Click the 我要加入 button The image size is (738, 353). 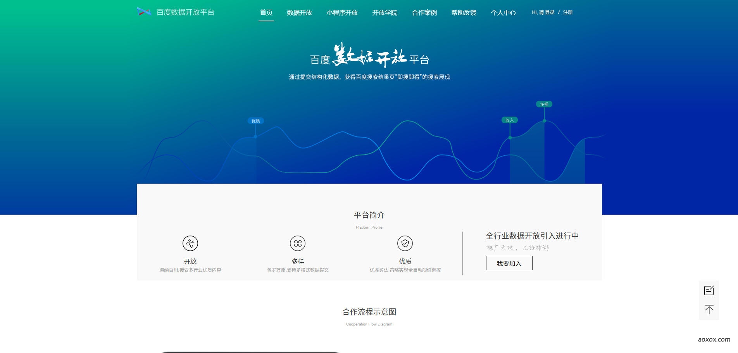pyautogui.click(x=509, y=263)
